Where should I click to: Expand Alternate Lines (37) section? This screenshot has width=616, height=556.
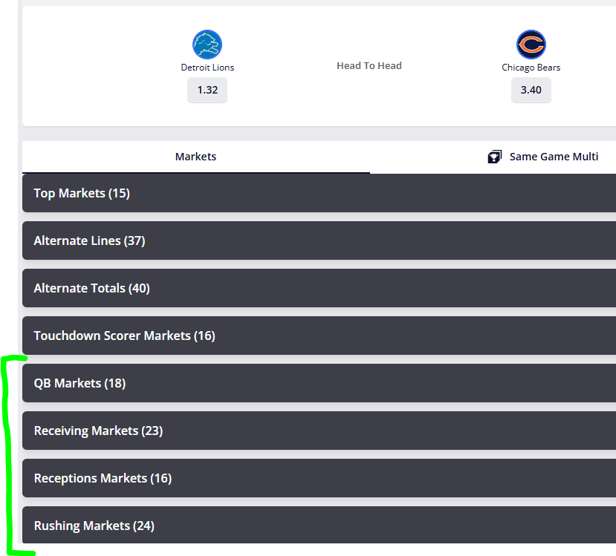click(x=89, y=241)
